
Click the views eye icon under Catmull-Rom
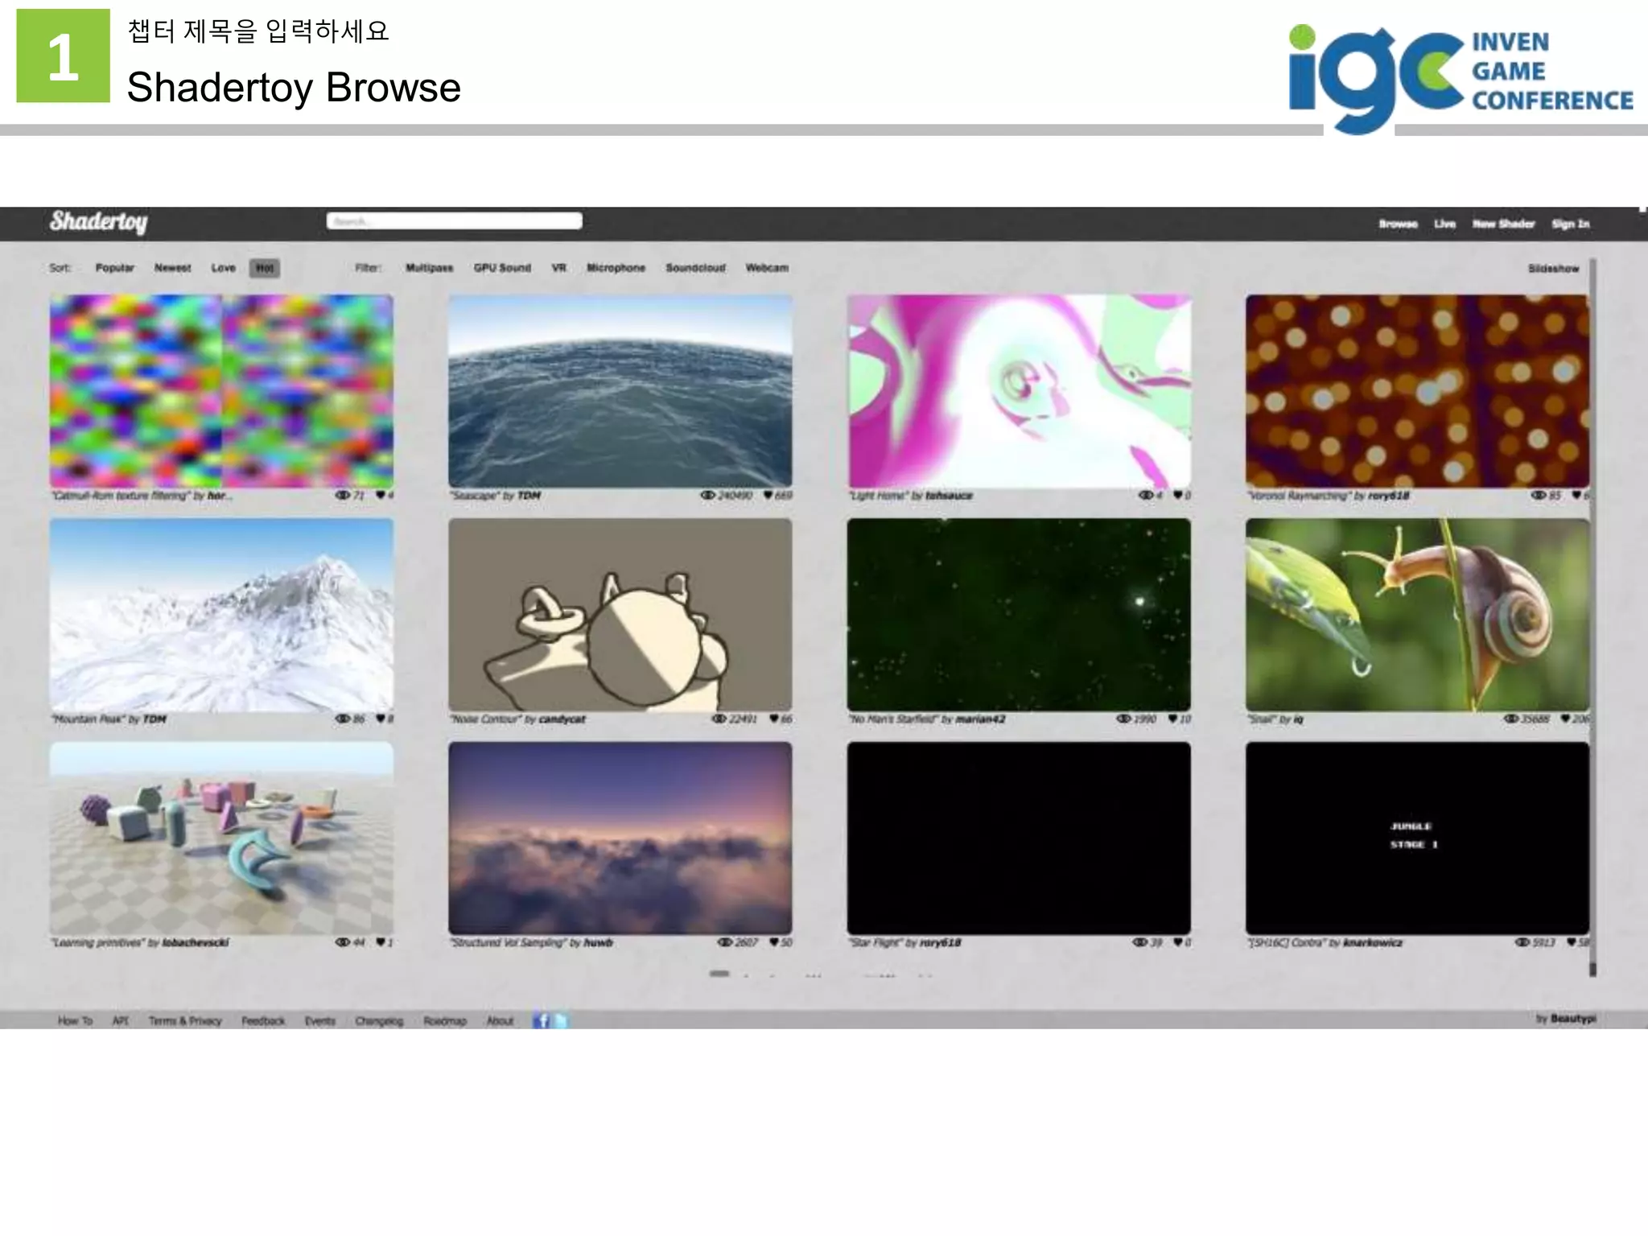click(x=342, y=496)
